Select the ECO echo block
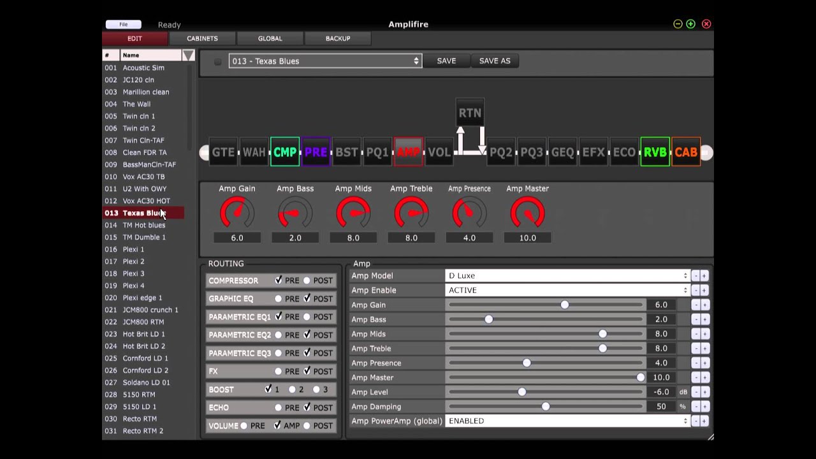The width and height of the screenshot is (816, 459). point(624,152)
